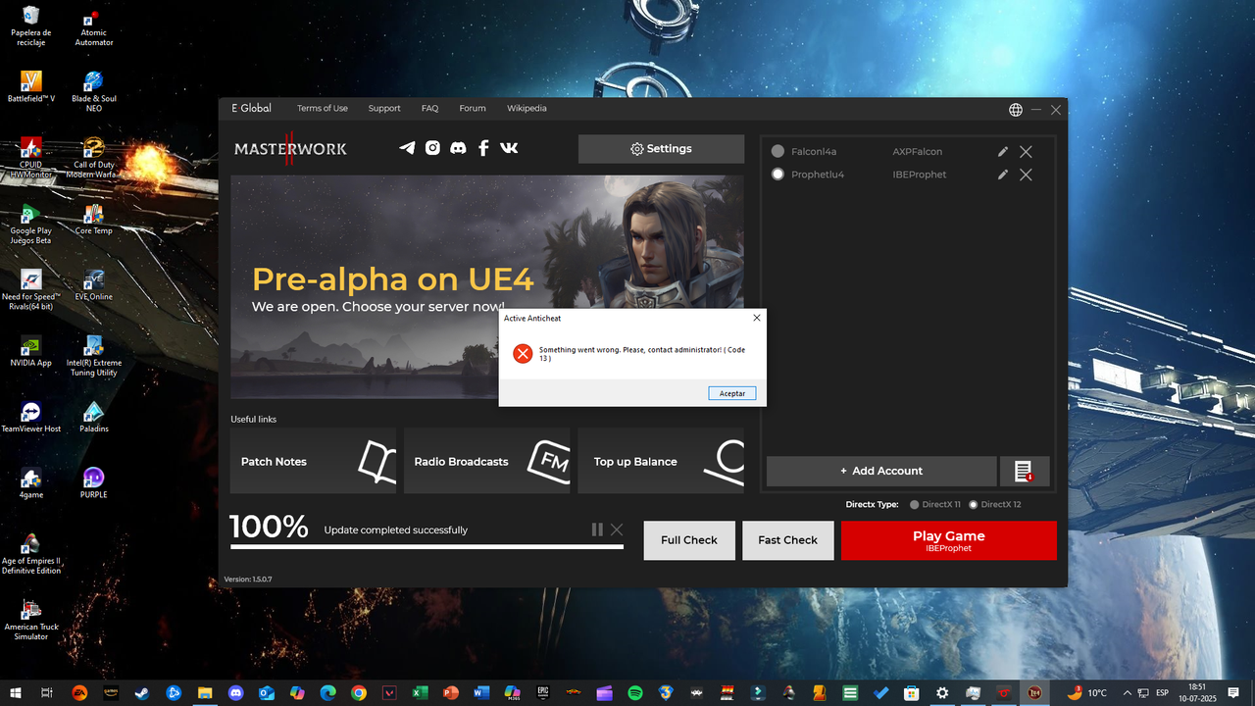Open American Truck Simulator desktop shortcut

click(31, 619)
